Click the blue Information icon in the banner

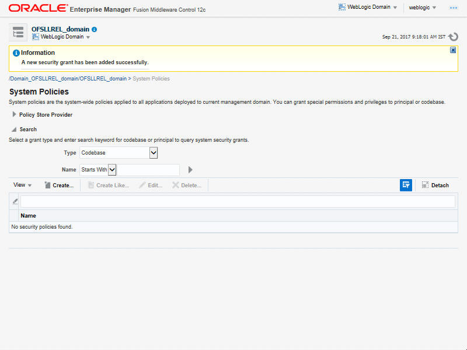[x=16, y=53]
